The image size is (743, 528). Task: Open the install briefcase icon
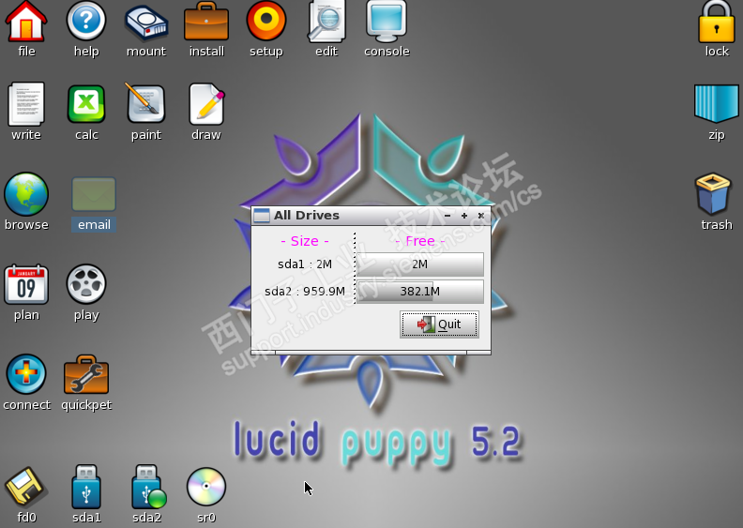206,22
